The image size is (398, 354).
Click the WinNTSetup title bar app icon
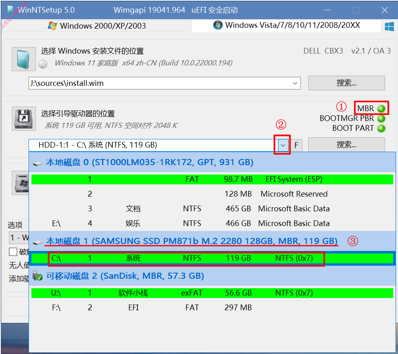point(10,10)
